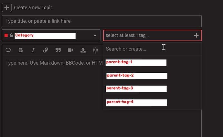Click the video camera toolbar icon
223x137 pixels.
pos(70,50)
